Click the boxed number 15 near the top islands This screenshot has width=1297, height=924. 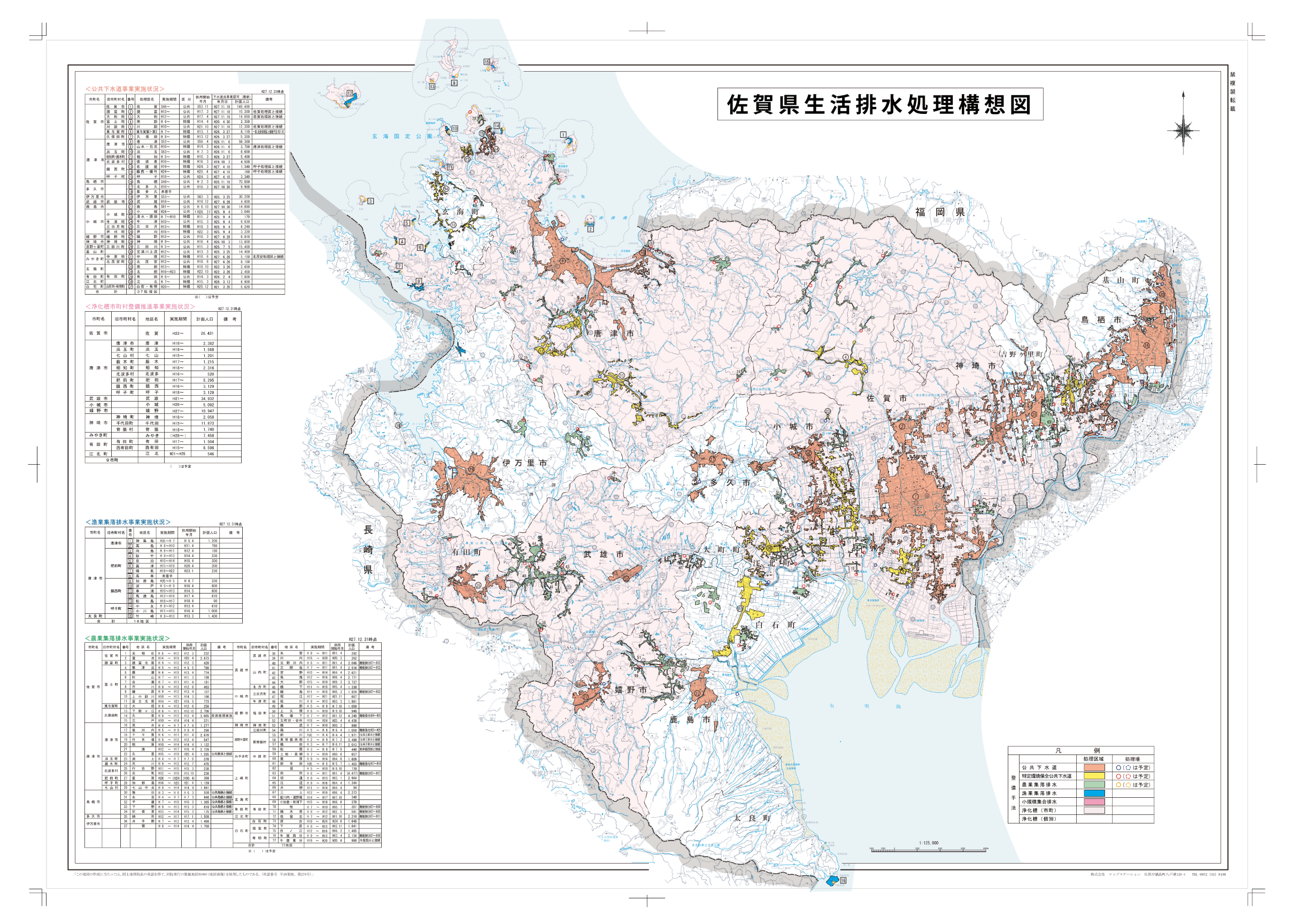pos(487,61)
